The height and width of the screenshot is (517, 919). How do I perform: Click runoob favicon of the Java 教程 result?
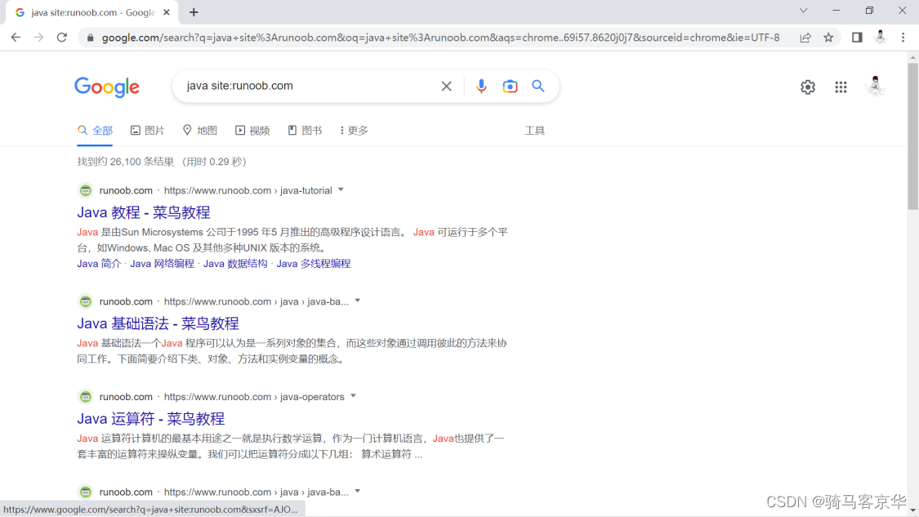(86, 190)
